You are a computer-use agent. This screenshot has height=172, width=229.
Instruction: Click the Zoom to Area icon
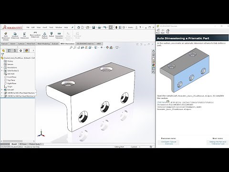point(75,47)
